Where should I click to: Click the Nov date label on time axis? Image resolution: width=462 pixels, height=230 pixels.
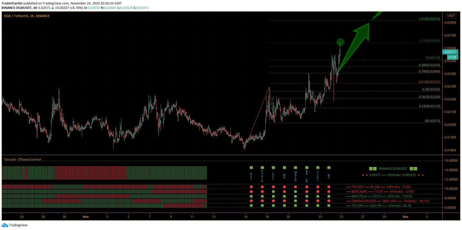[x=86, y=217]
